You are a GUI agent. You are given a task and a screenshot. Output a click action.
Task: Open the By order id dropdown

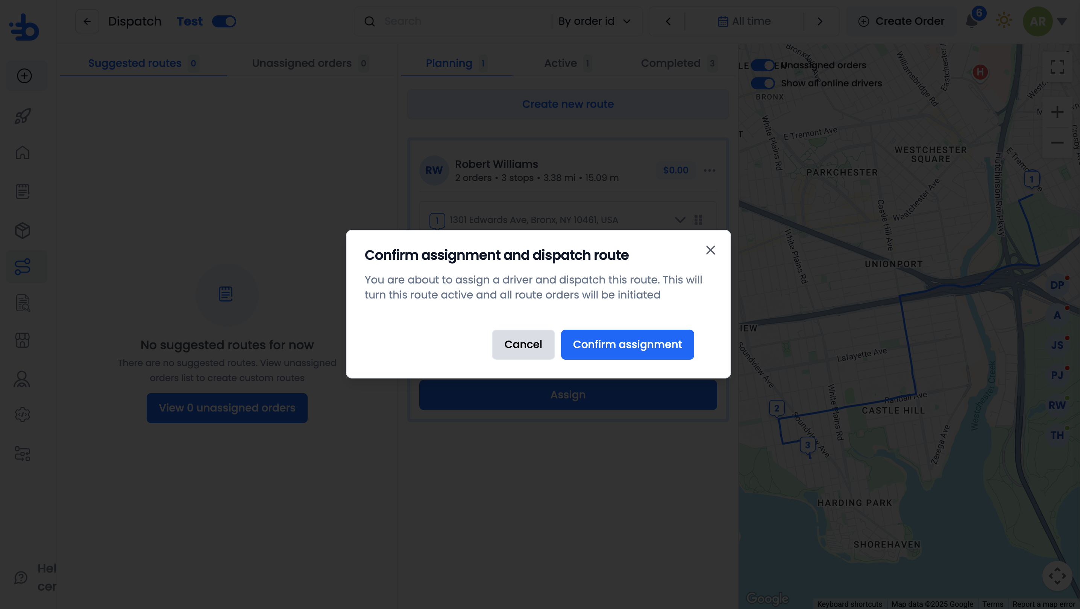click(595, 21)
